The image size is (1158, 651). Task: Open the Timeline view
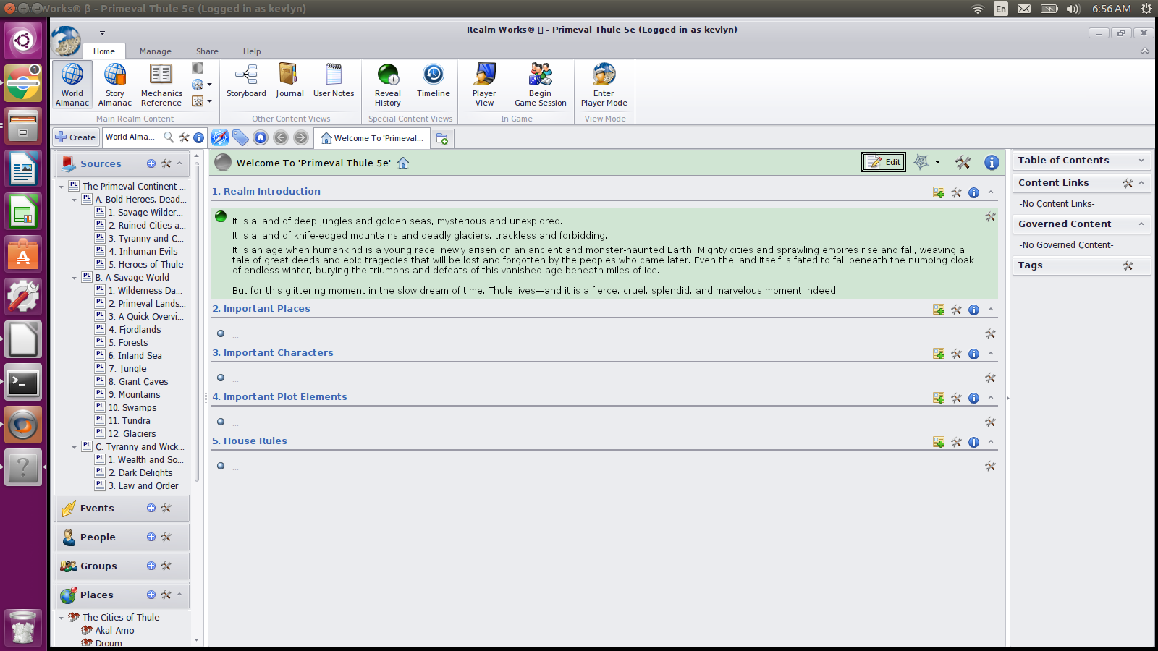point(434,80)
